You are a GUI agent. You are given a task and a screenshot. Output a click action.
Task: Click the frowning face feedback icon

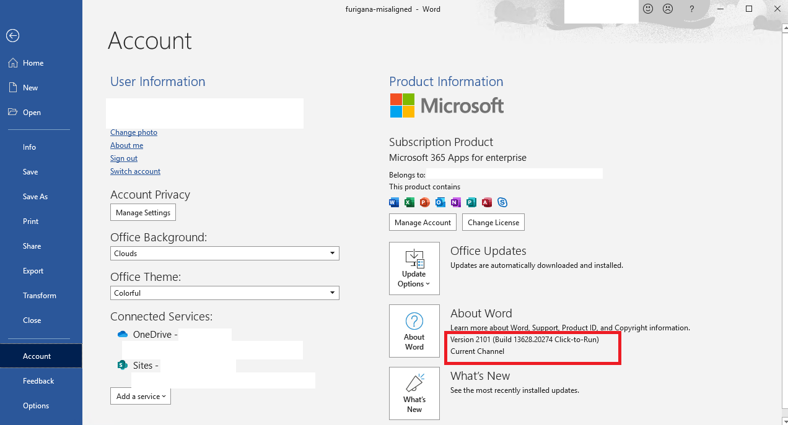(668, 9)
